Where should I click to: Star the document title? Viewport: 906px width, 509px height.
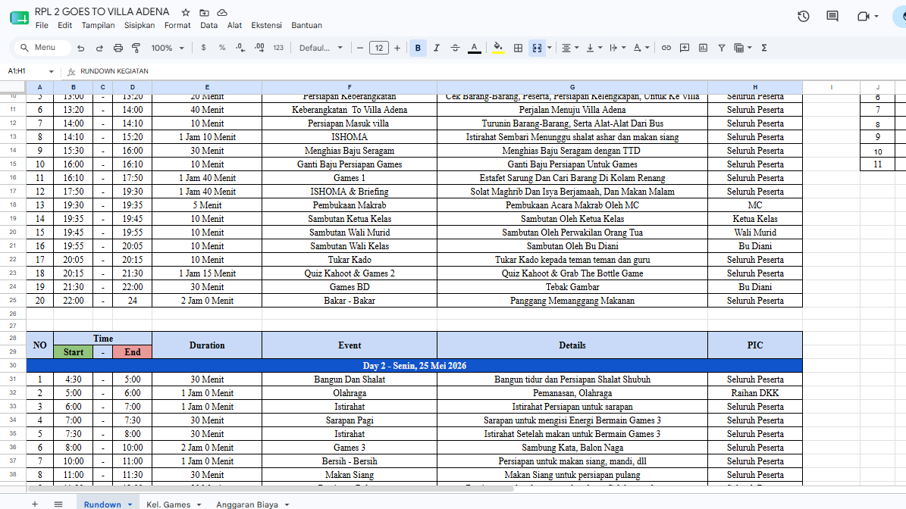pos(186,12)
